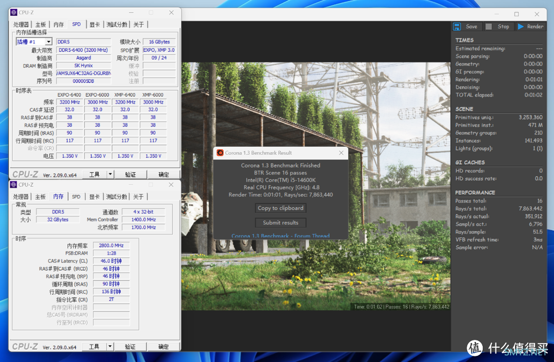Click the module size value 16 GBytes
The height and width of the screenshot is (362, 554).
pos(160,42)
